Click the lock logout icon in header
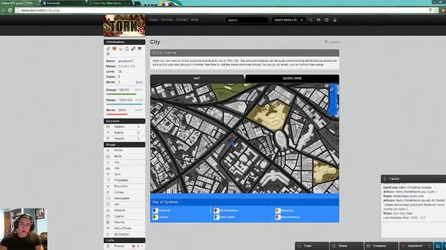The width and height of the screenshot is (446, 250). pyautogui.click(x=334, y=20)
